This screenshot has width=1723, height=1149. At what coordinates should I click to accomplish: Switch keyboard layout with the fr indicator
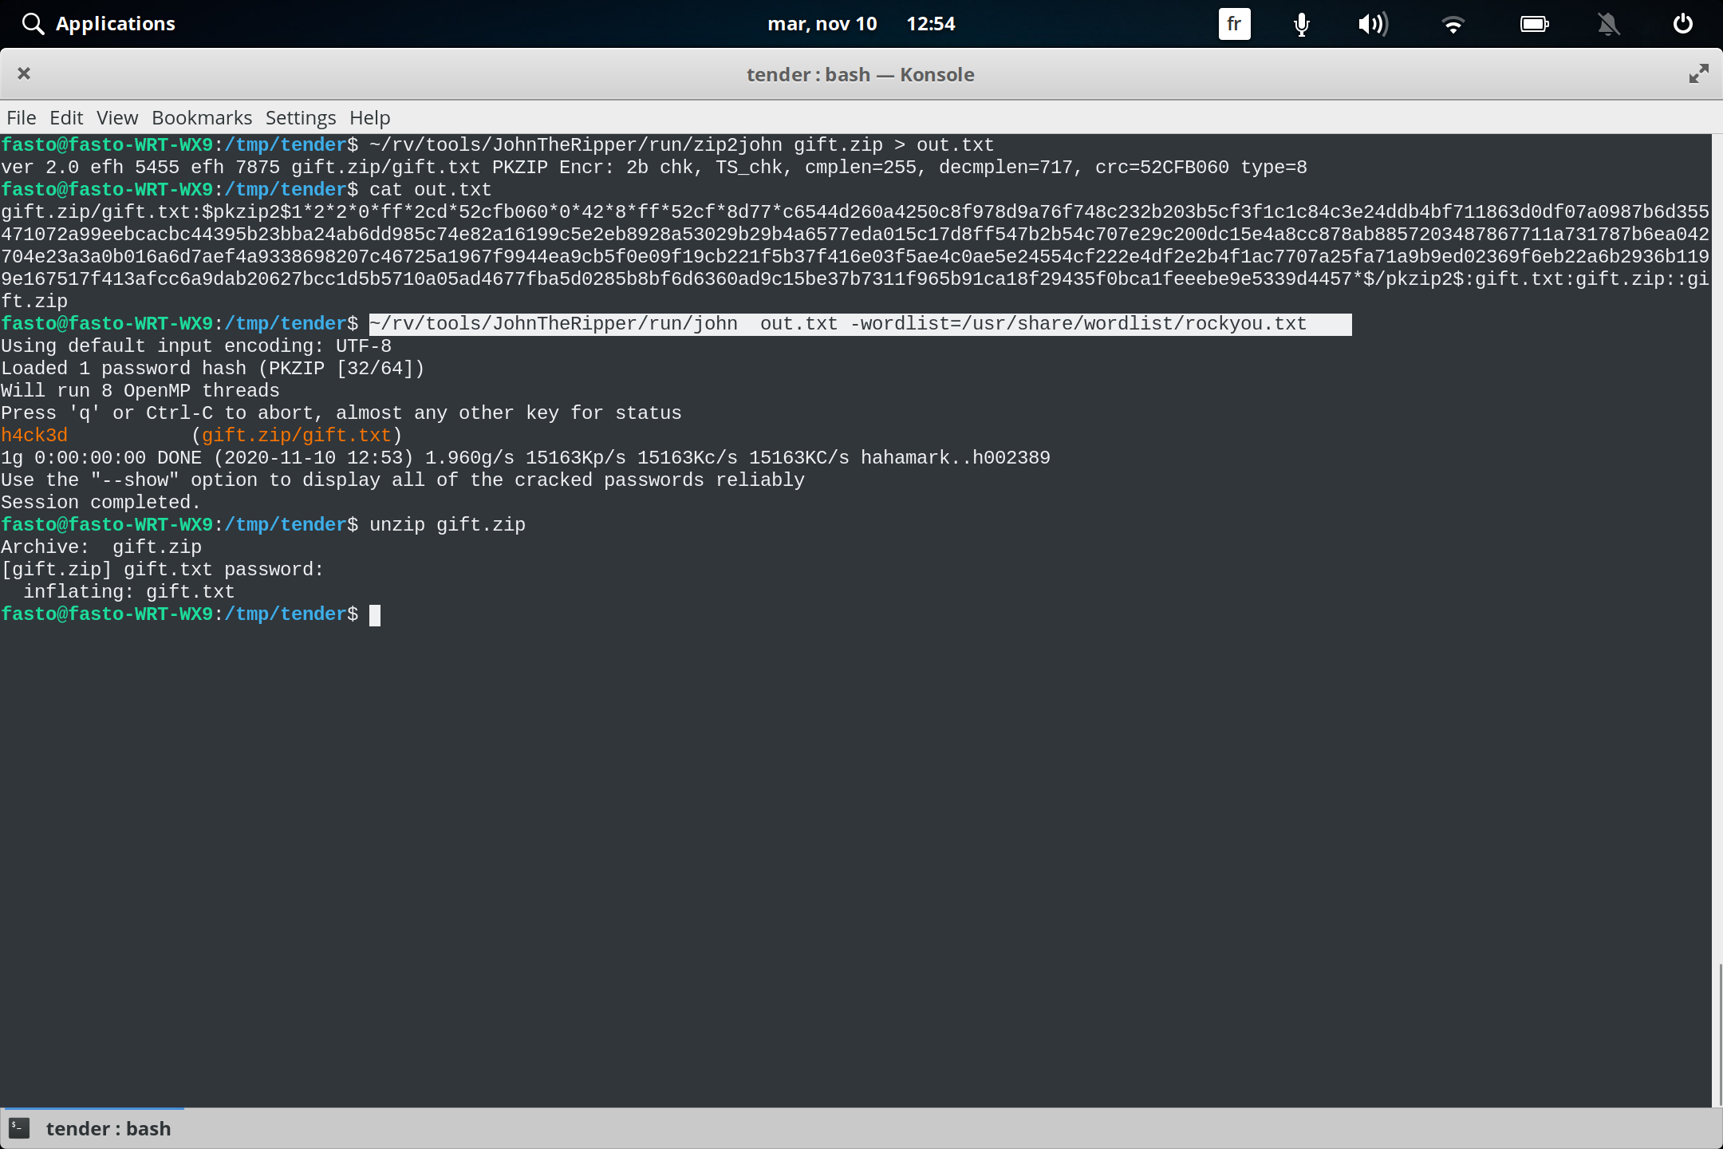(1233, 24)
